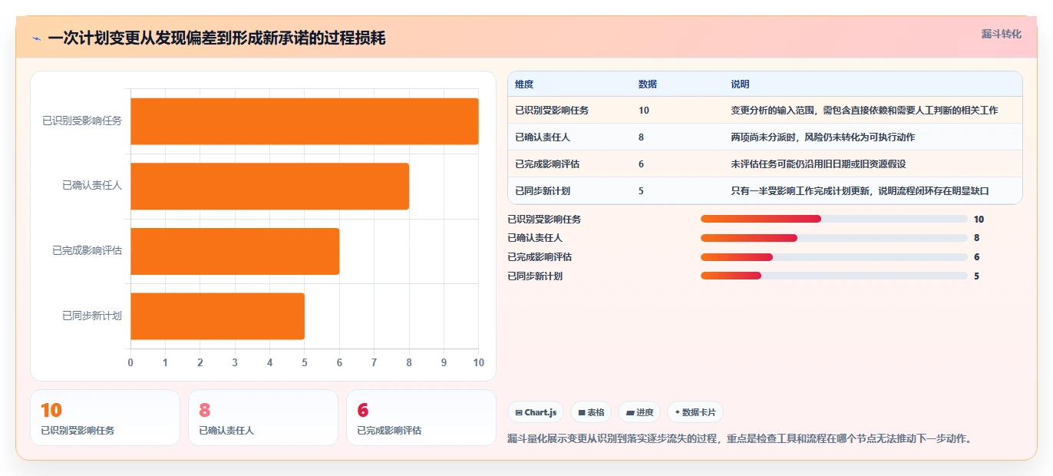1053x476 pixels.
Task: Select the 数据卡片 tag chip
Action: (695, 412)
